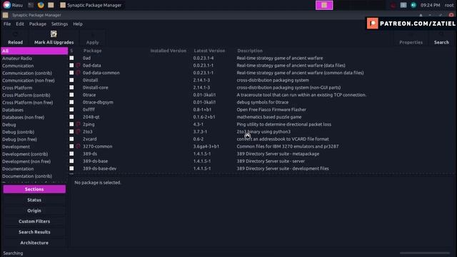Sort by the Description column header

point(250,51)
